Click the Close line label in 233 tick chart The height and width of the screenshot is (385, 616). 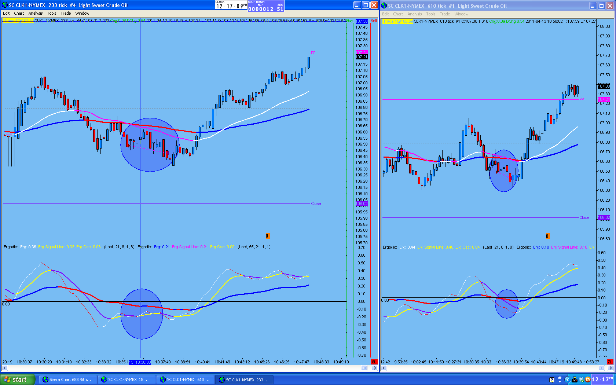316,203
